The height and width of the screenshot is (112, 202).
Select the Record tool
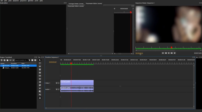40,88
